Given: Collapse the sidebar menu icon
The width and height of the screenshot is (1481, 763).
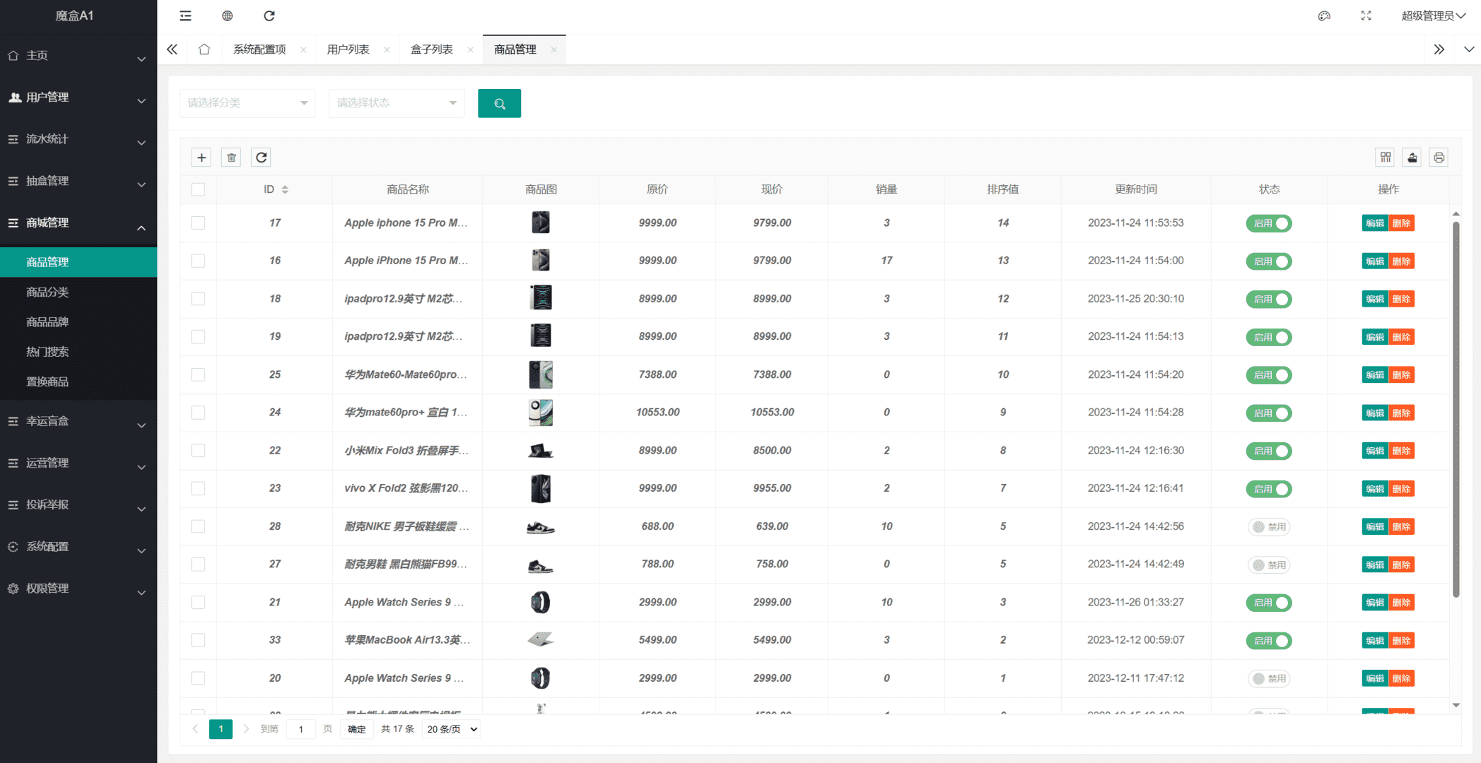Looking at the screenshot, I should coord(185,16).
